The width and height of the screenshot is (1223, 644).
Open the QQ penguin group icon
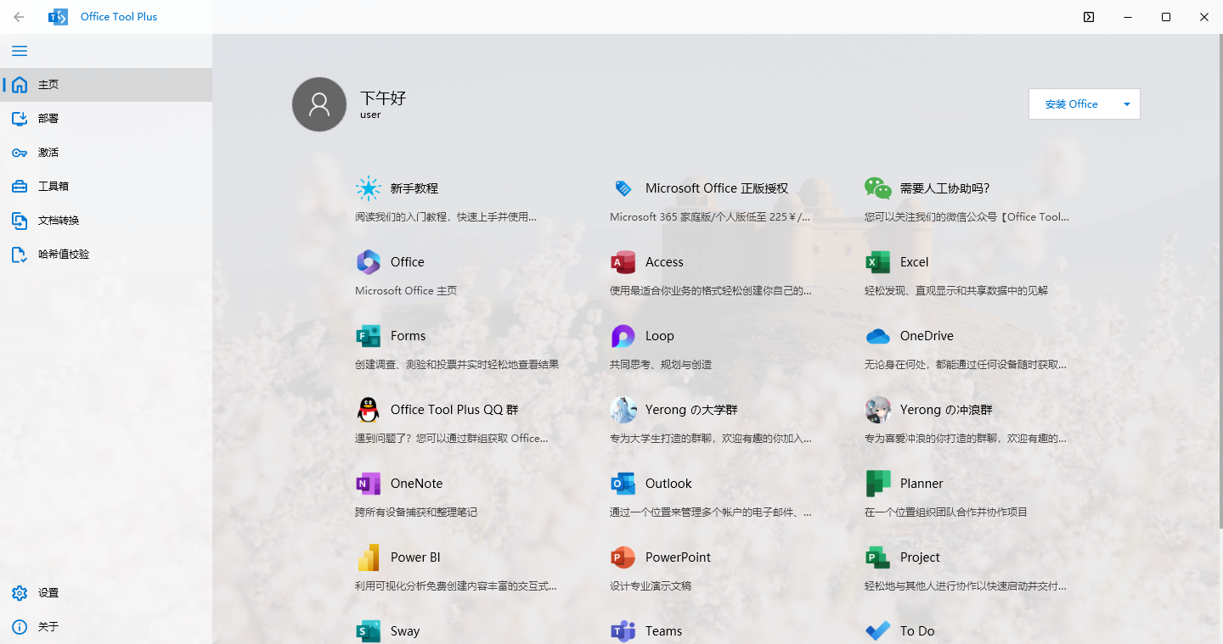coord(368,410)
